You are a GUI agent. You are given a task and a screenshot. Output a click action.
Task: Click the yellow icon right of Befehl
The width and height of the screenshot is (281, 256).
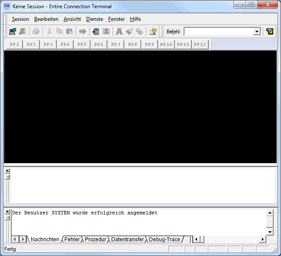tap(270, 31)
